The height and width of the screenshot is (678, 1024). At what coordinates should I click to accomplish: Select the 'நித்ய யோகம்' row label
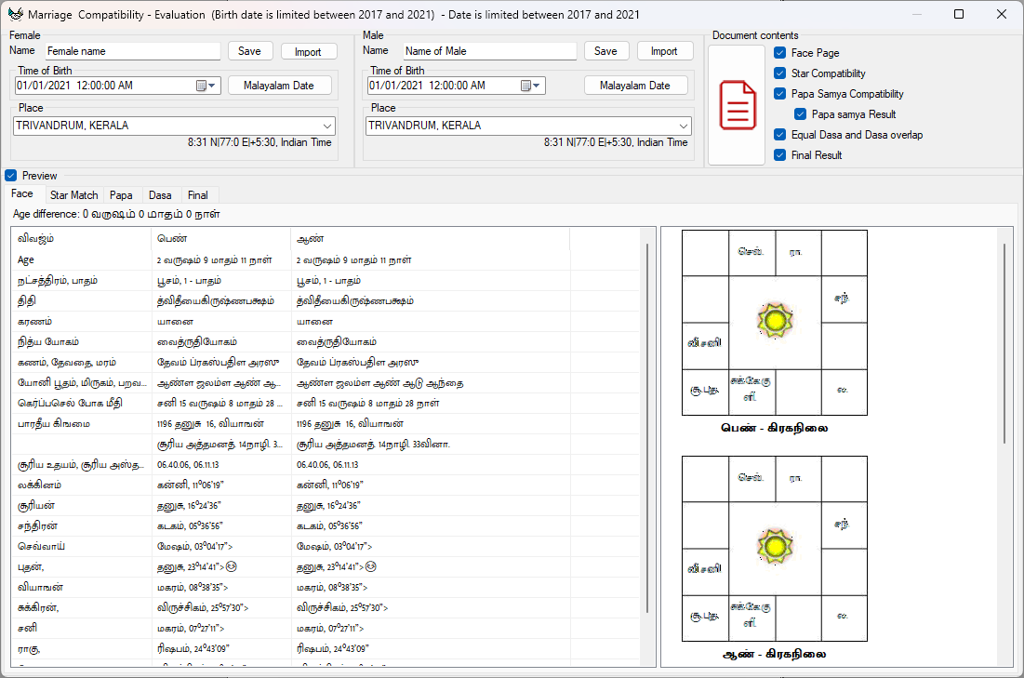[x=48, y=341]
